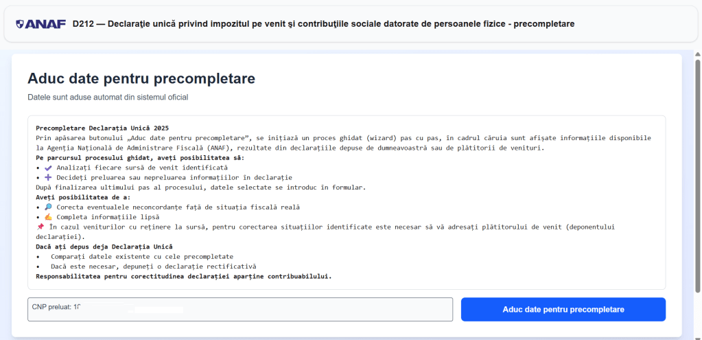Click the writing hand icon before "Completa"
This screenshot has height=340, width=702.
[47, 217]
